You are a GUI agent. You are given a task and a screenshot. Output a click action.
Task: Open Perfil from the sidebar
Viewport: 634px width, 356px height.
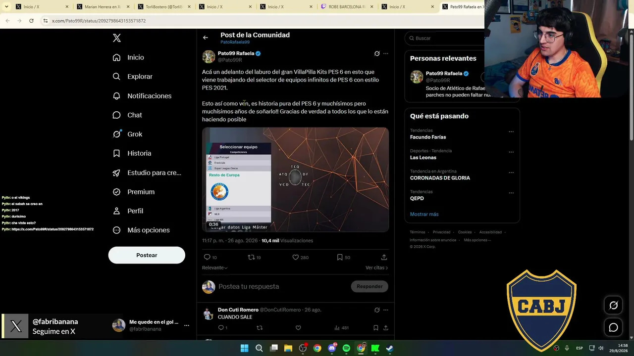pos(128,211)
